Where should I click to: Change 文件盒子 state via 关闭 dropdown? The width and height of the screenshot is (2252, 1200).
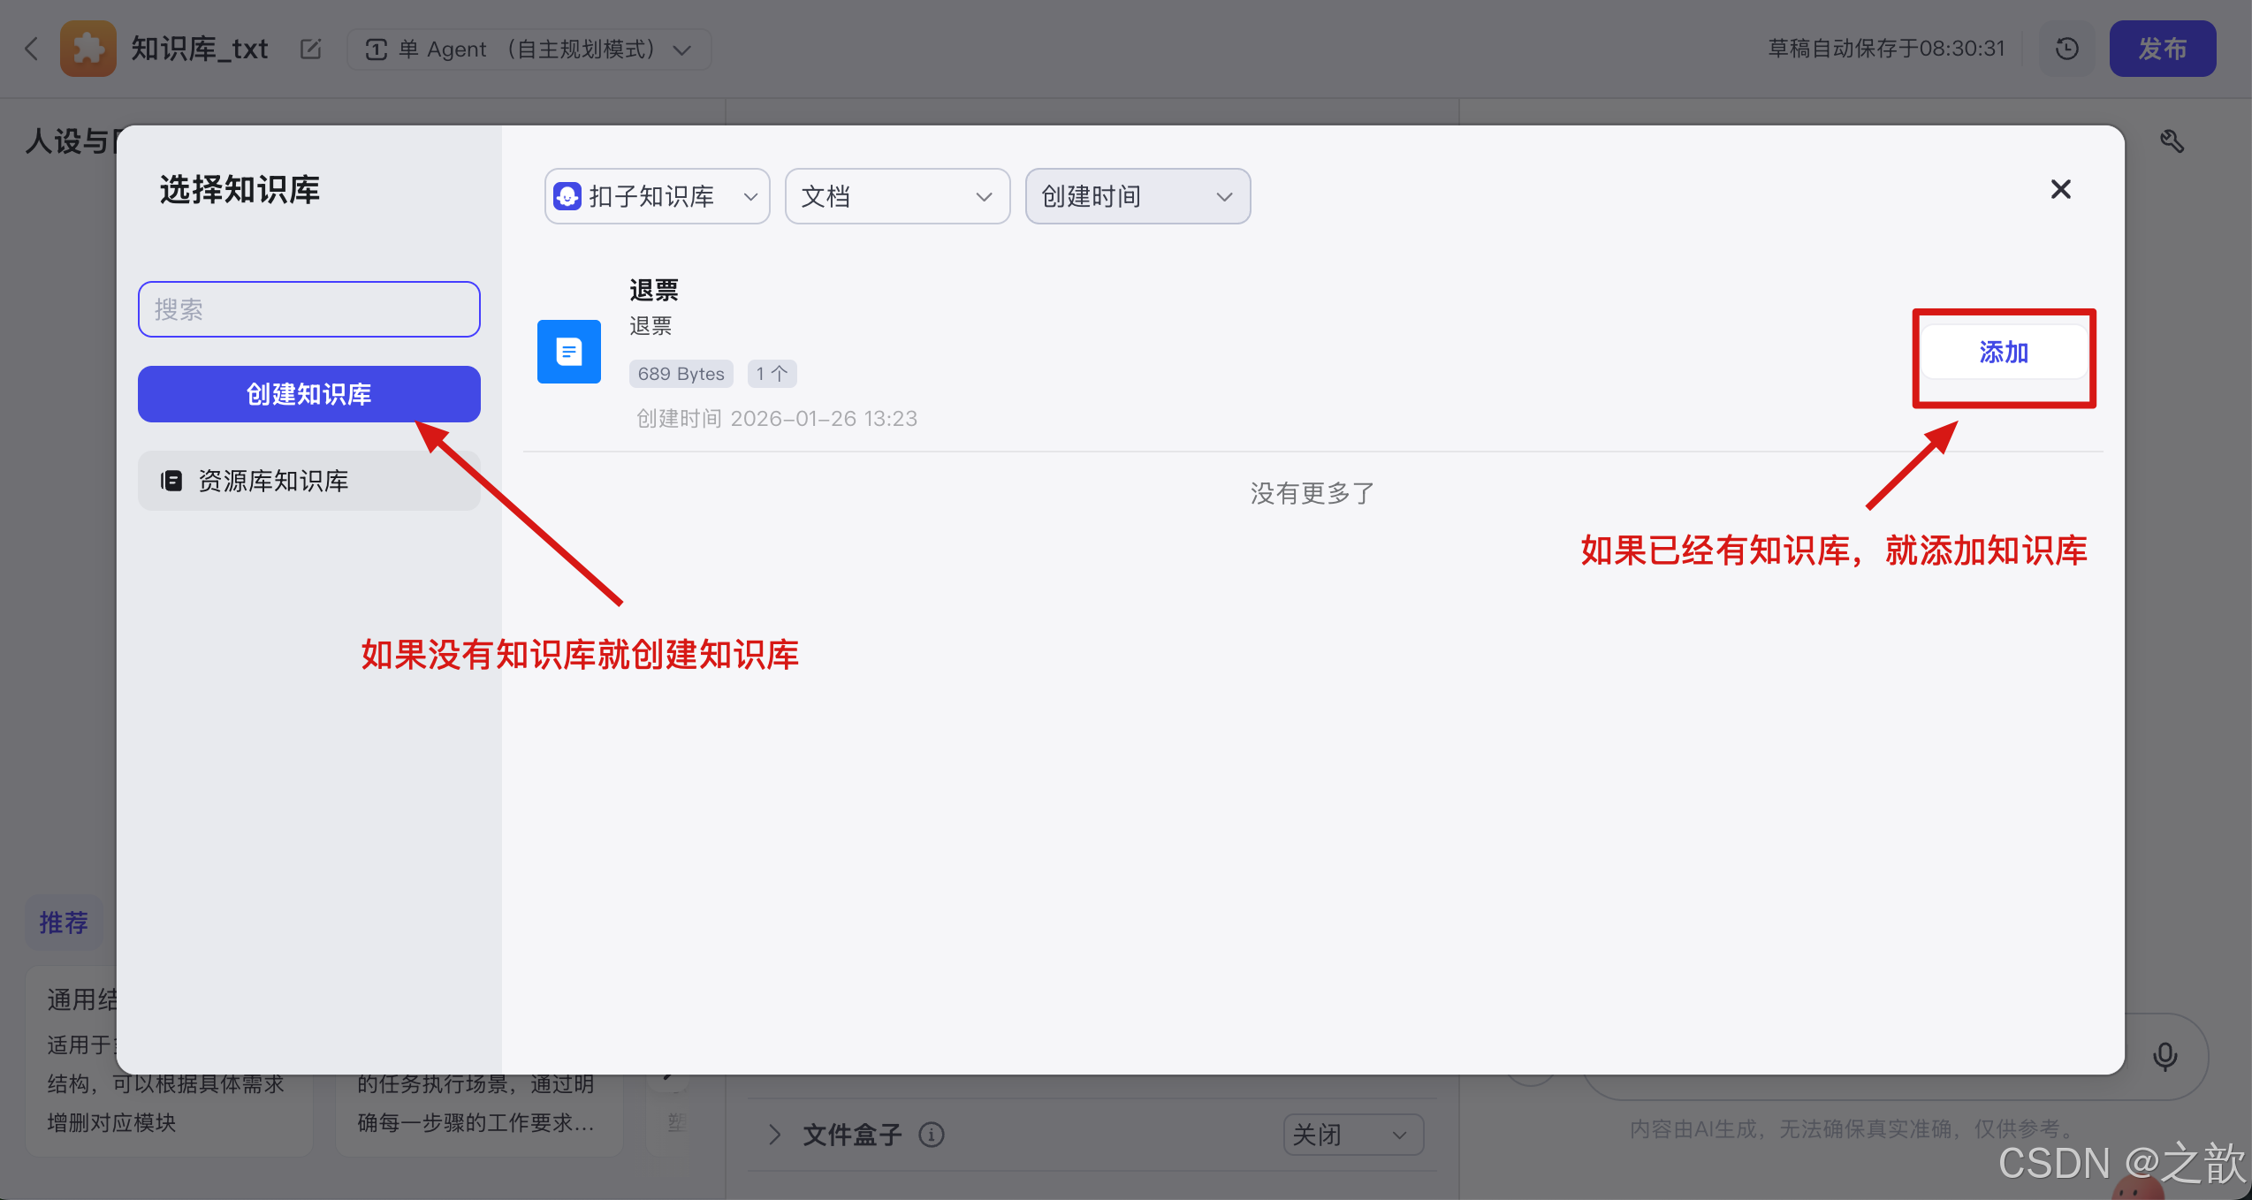[1352, 1135]
